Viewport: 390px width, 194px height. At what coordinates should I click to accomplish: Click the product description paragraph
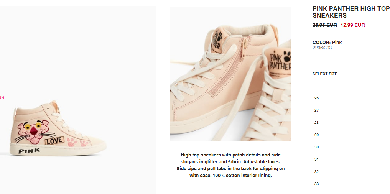click(x=230, y=165)
